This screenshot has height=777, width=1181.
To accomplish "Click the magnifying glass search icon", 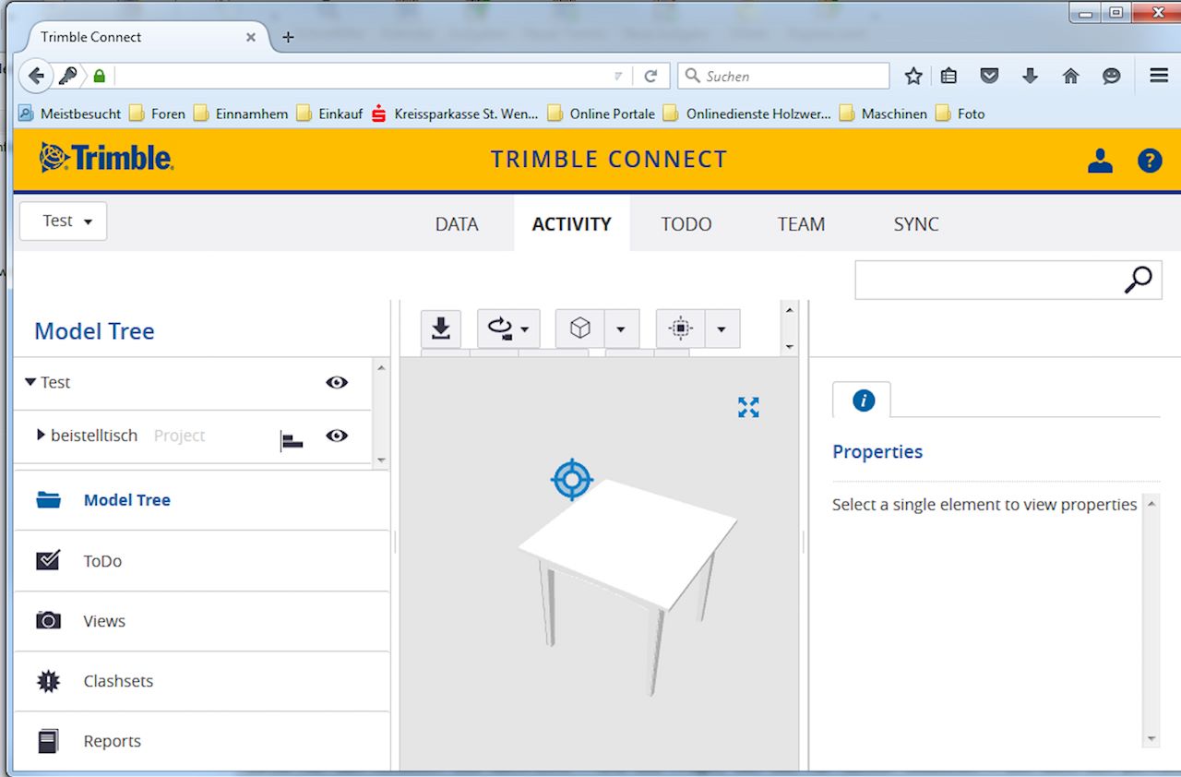I will tap(1139, 280).
